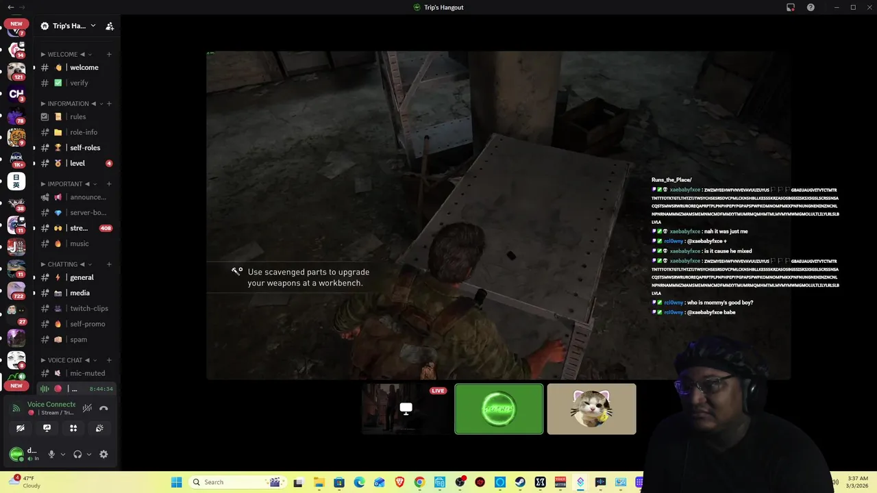Select the green avatar participant tile
877x493 pixels.
499,409
